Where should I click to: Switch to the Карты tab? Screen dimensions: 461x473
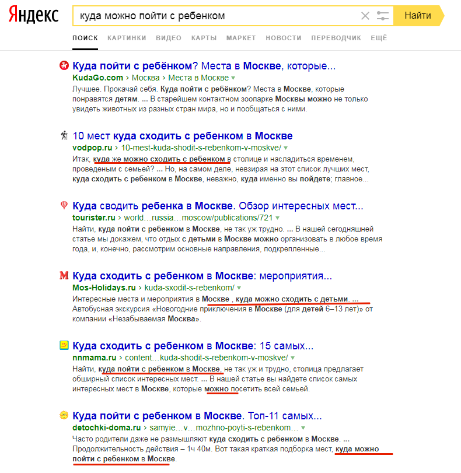(x=204, y=38)
